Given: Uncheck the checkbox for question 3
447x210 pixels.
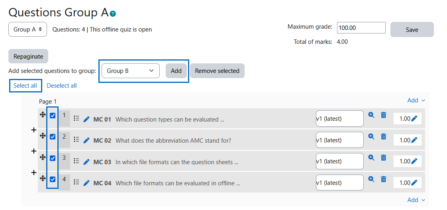Looking at the screenshot, I should (53, 158).
